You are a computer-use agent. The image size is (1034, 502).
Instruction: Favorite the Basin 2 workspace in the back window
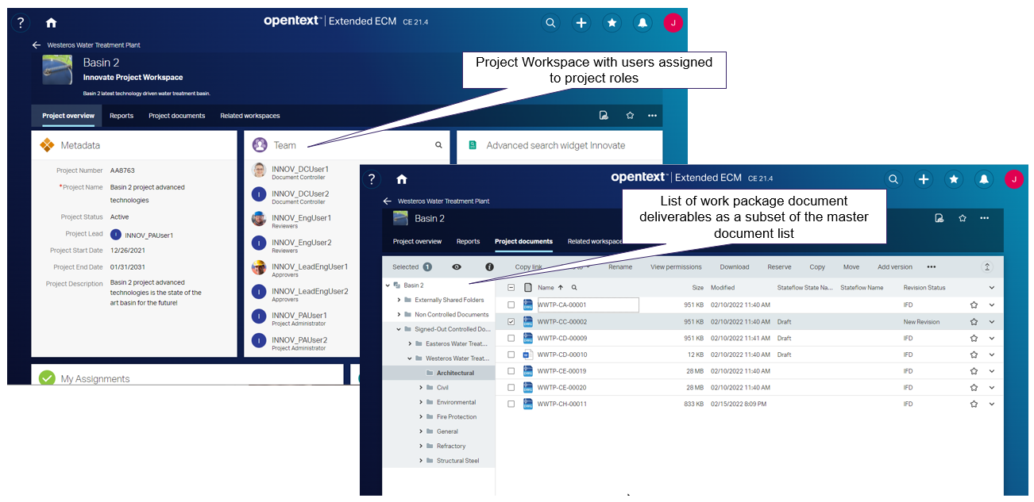pyautogui.click(x=630, y=116)
